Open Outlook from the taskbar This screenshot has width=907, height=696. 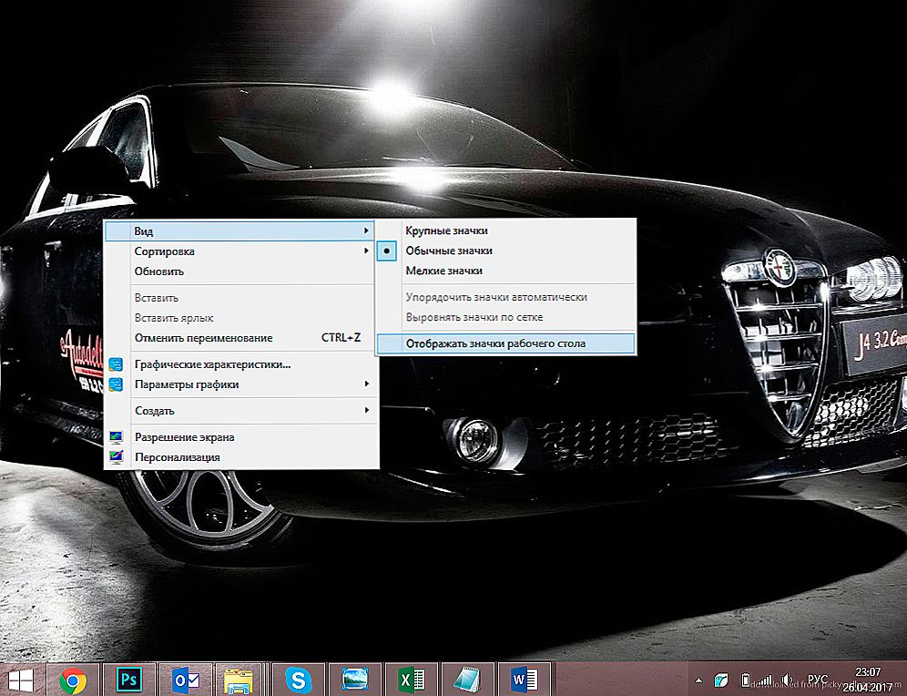click(185, 680)
